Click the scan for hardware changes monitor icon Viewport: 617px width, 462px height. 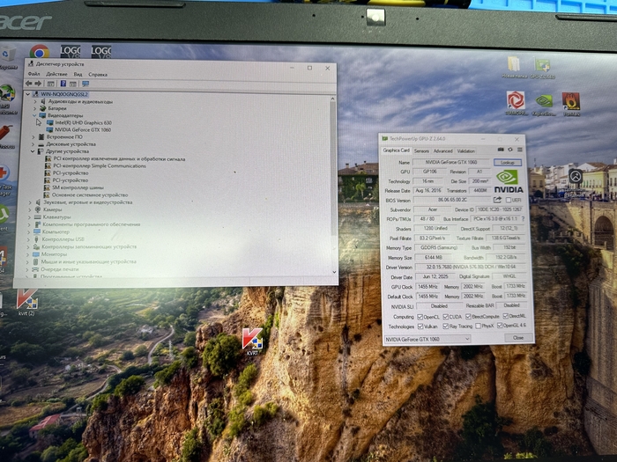85,84
